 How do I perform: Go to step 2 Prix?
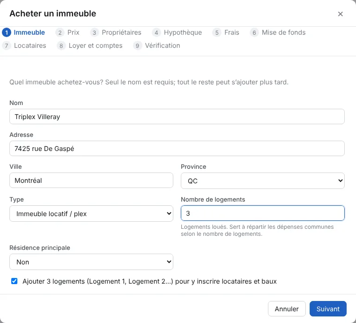[67, 32]
